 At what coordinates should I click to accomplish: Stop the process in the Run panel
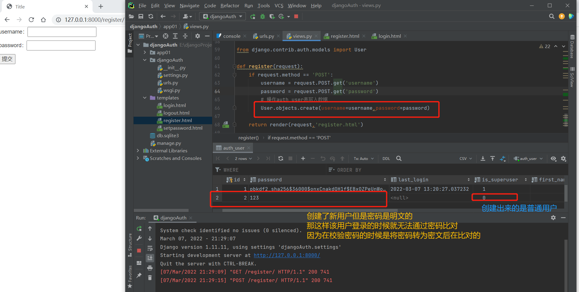click(139, 251)
